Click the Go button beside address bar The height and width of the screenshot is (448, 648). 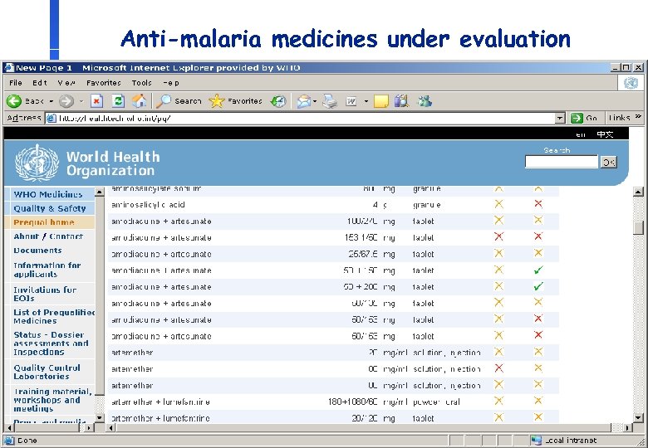point(583,119)
